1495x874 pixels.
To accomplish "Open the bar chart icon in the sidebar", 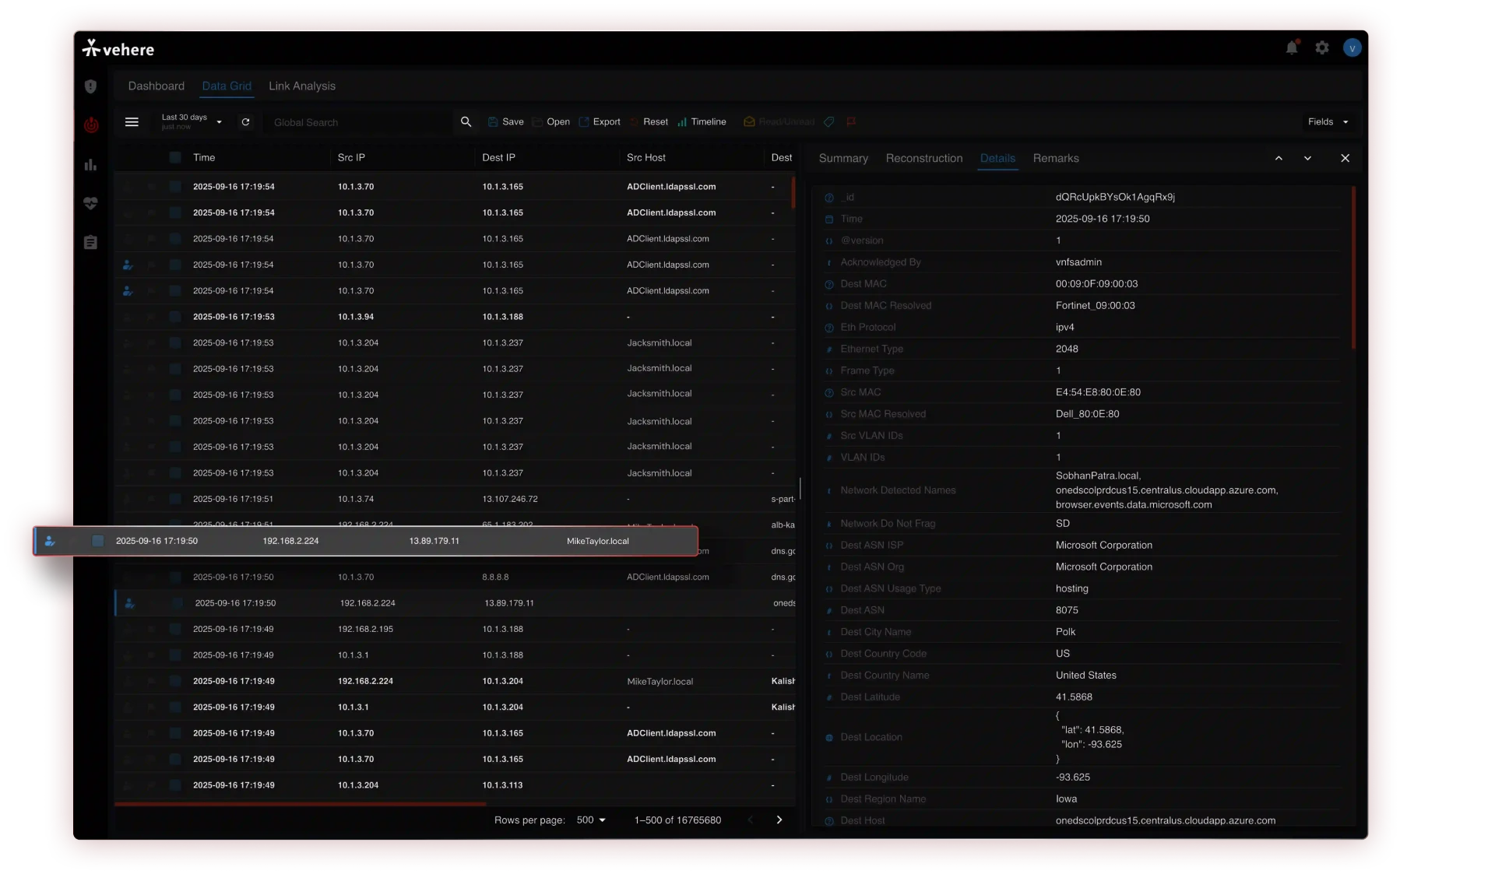I will (x=90, y=165).
